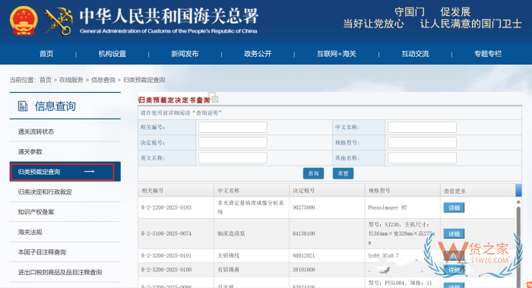Screen dimensions: 532x288
Task: Focus the 英文名称 input field
Action: (x=233, y=158)
